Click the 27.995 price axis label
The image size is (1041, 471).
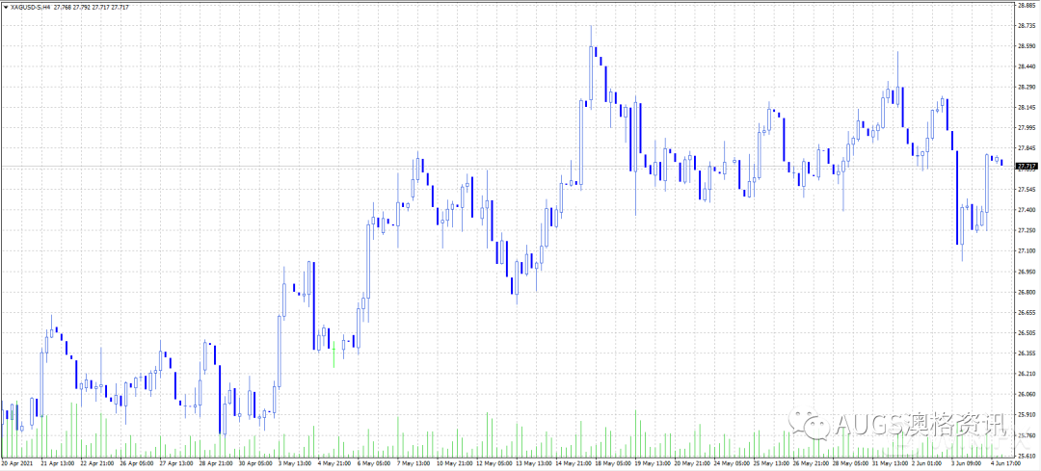tap(1026, 127)
